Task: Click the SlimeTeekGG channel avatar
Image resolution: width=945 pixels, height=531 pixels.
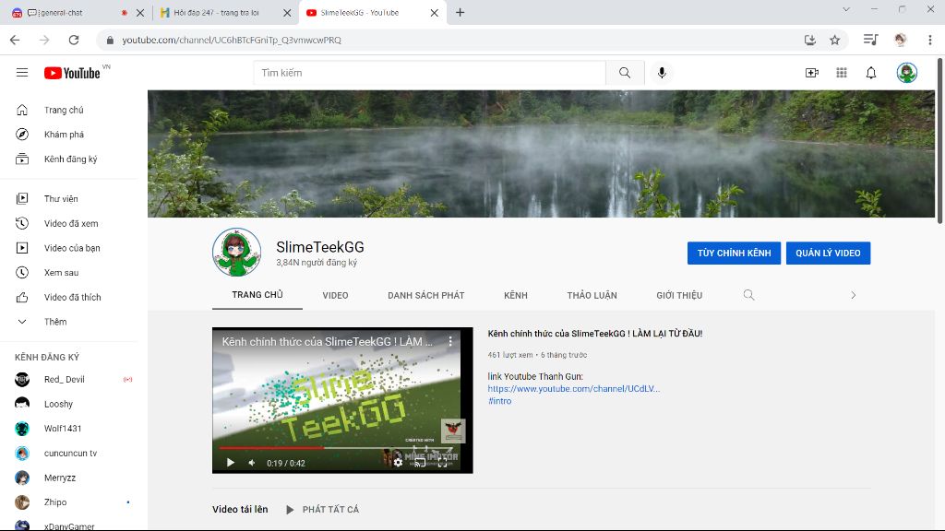Action: coord(237,253)
